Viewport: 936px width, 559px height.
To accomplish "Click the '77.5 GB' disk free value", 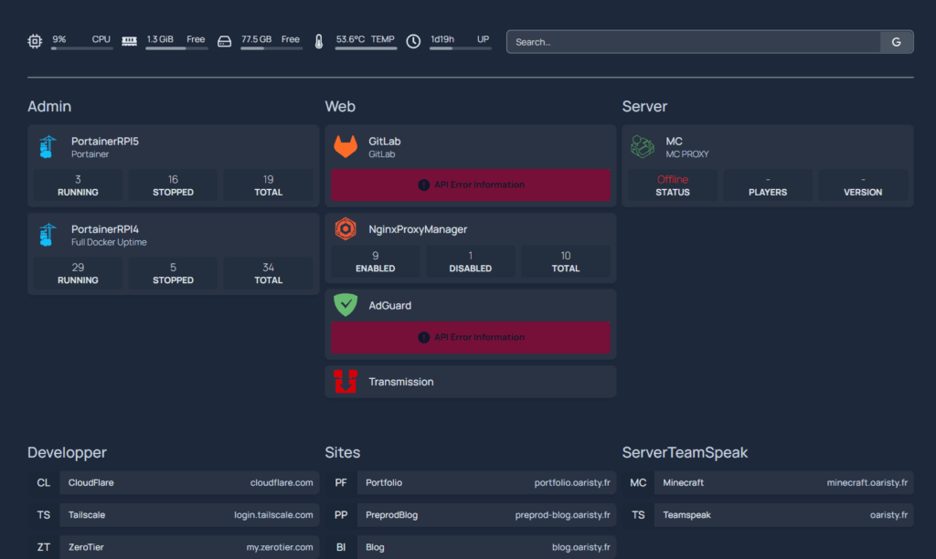I will coord(256,39).
